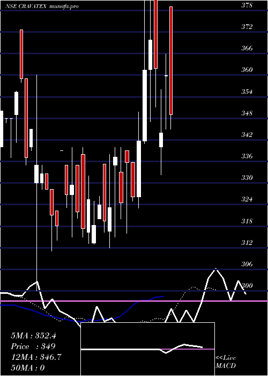
Task: Click the 372 price axis label
Action: (x=247, y=27)
